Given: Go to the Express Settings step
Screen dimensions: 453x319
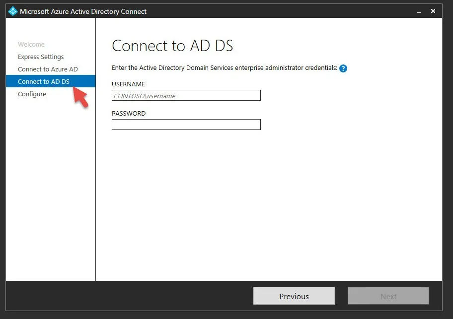Looking at the screenshot, I should tap(41, 57).
